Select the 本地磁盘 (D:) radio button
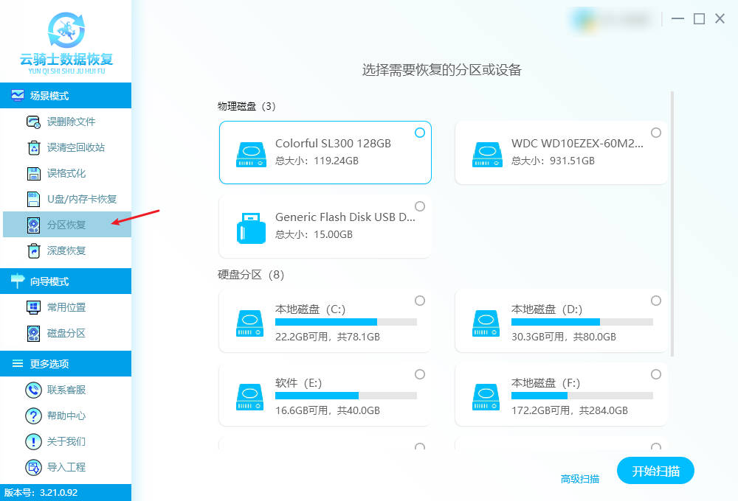Image resolution: width=738 pixels, height=501 pixels. point(656,301)
